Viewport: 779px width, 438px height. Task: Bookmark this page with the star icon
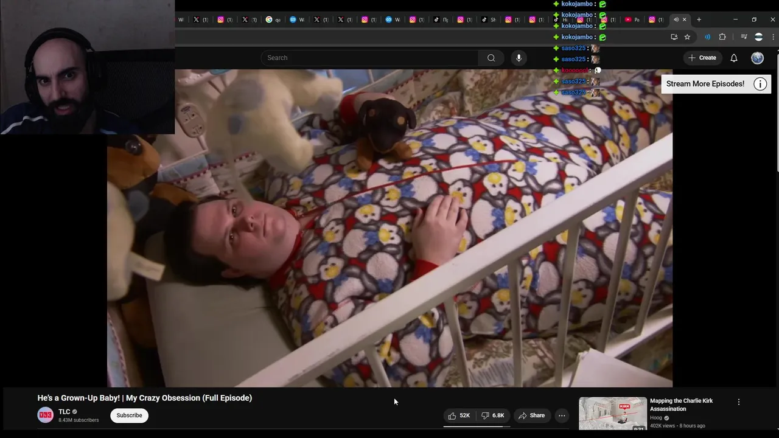[x=687, y=37]
